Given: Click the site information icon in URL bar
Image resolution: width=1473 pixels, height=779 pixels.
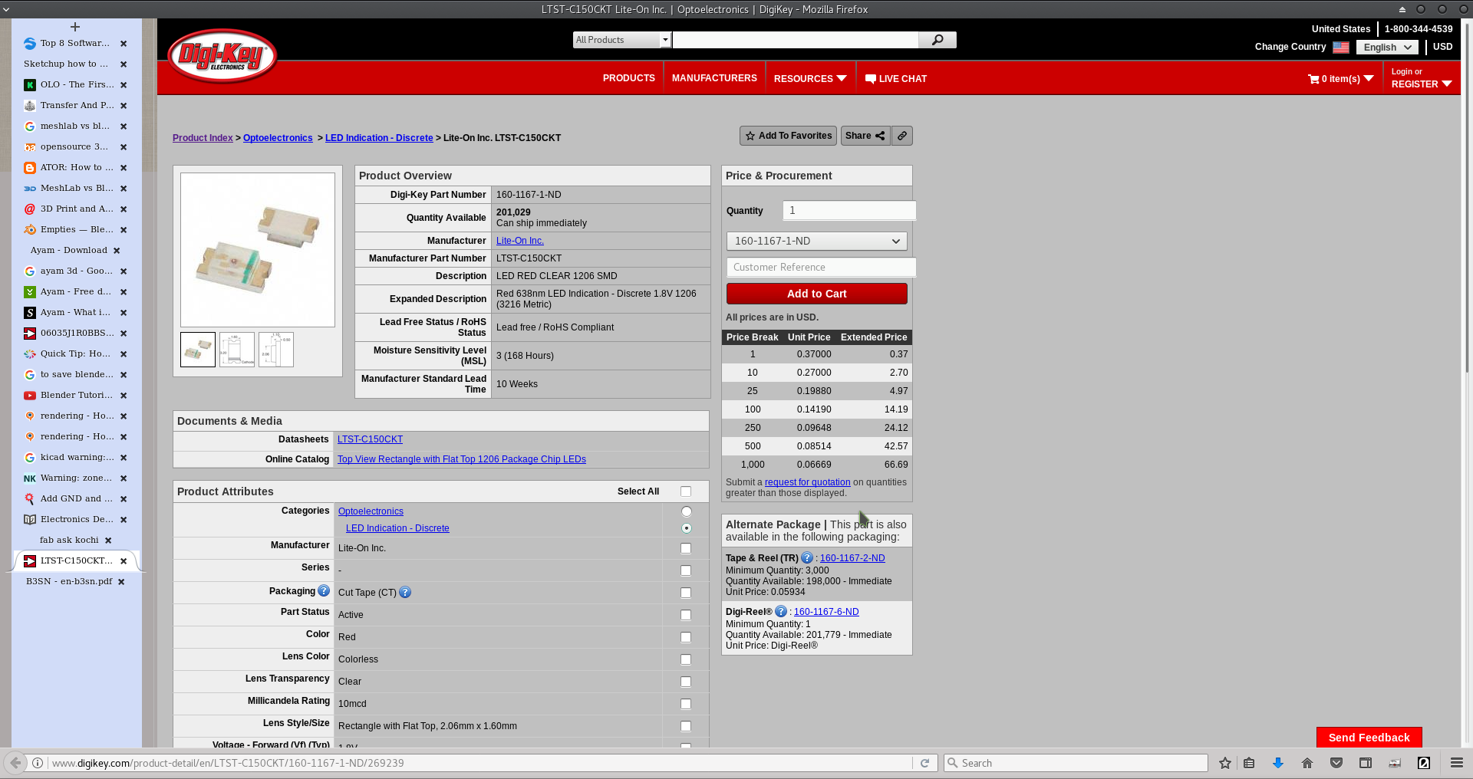Looking at the screenshot, I should pyautogui.click(x=37, y=763).
